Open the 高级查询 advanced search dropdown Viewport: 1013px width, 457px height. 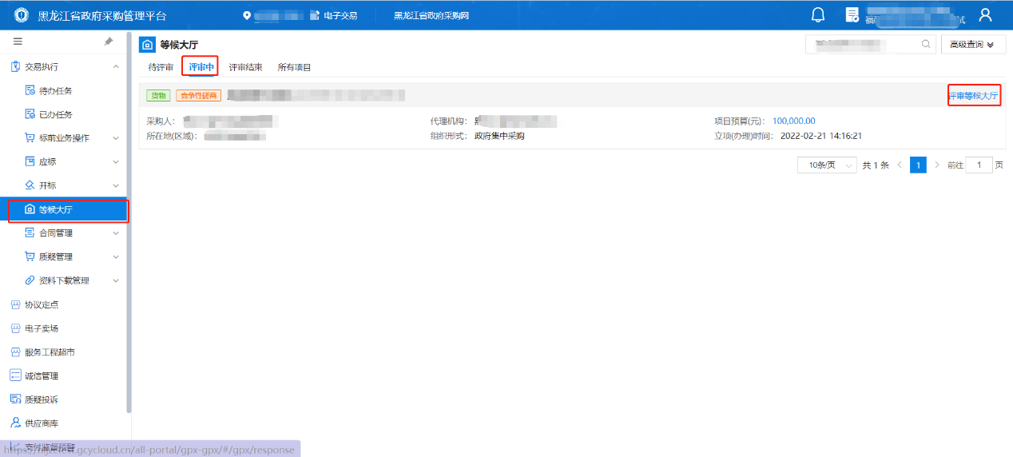click(972, 45)
